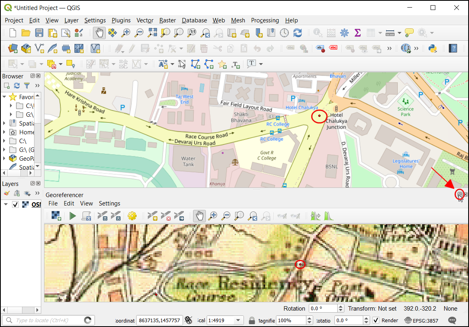Float the Browser panel with dock button

click(32, 76)
